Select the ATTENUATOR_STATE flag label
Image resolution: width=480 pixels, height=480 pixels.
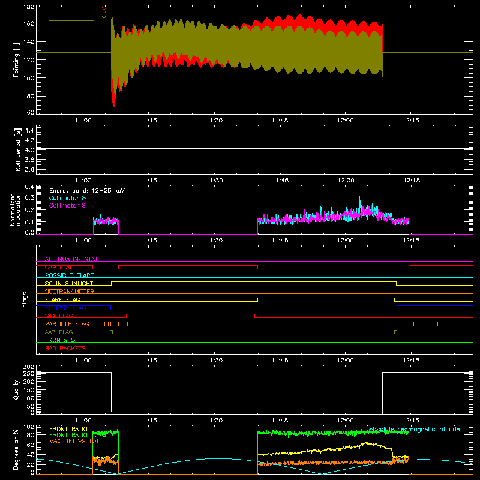pyautogui.click(x=73, y=259)
